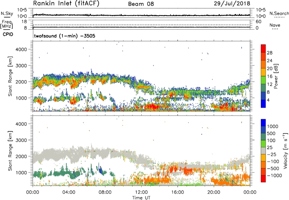289x200 pixels.
Task: Click the red bottom of velocity colorbar
Action: (x=263, y=179)
